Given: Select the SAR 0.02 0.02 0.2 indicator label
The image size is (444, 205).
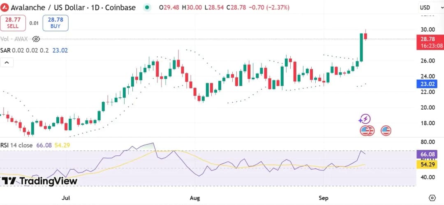Looking at the screenshot, I should pyautogui.click(x=24, y=51).
